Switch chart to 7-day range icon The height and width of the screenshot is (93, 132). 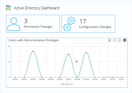114,40
